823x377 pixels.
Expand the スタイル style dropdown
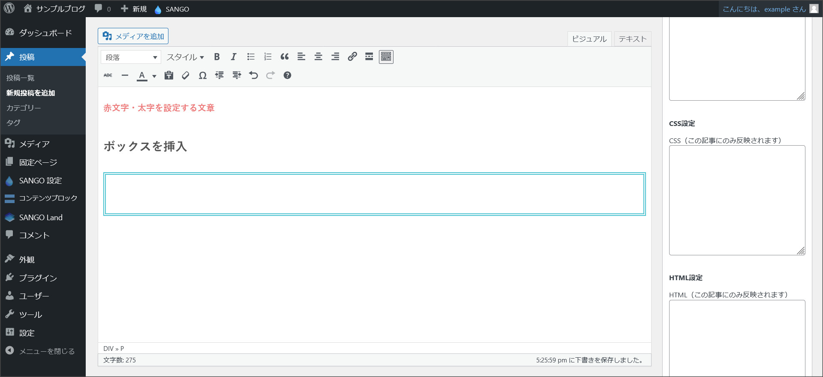(185, 57)
